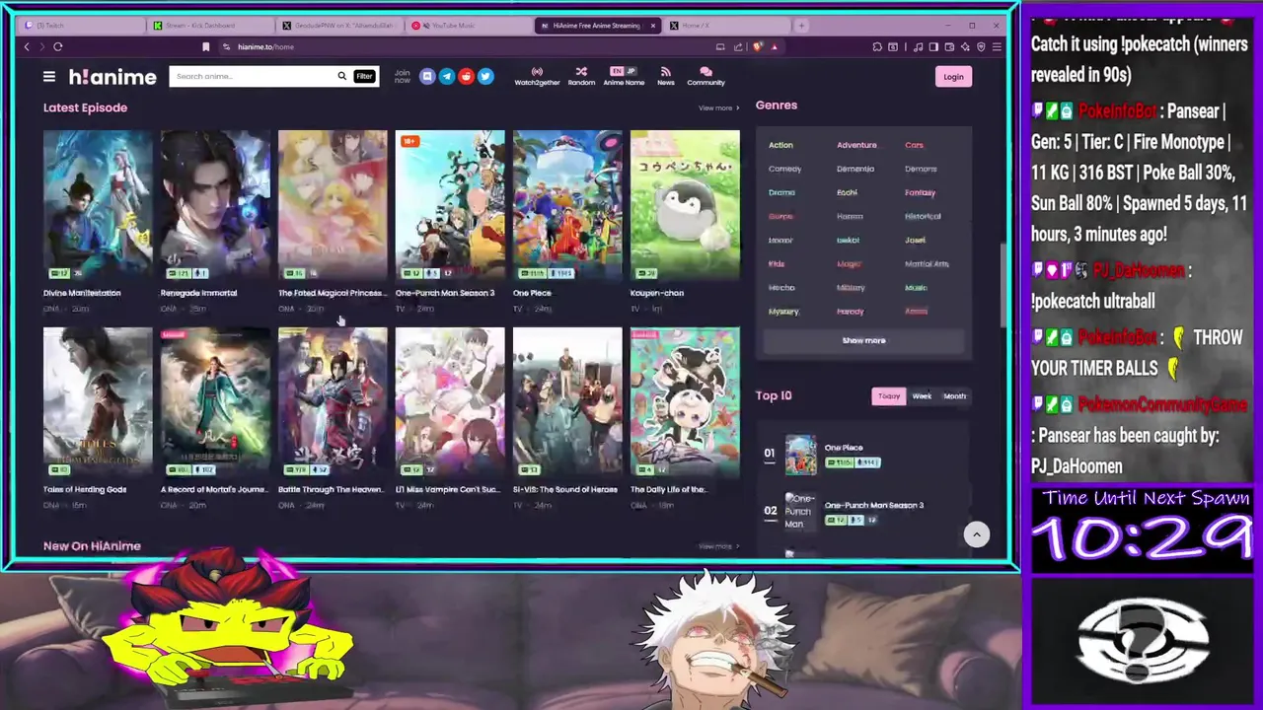Open Battle Through The Heavens poster
1263x710 pixels.
[x=333, y=401]
